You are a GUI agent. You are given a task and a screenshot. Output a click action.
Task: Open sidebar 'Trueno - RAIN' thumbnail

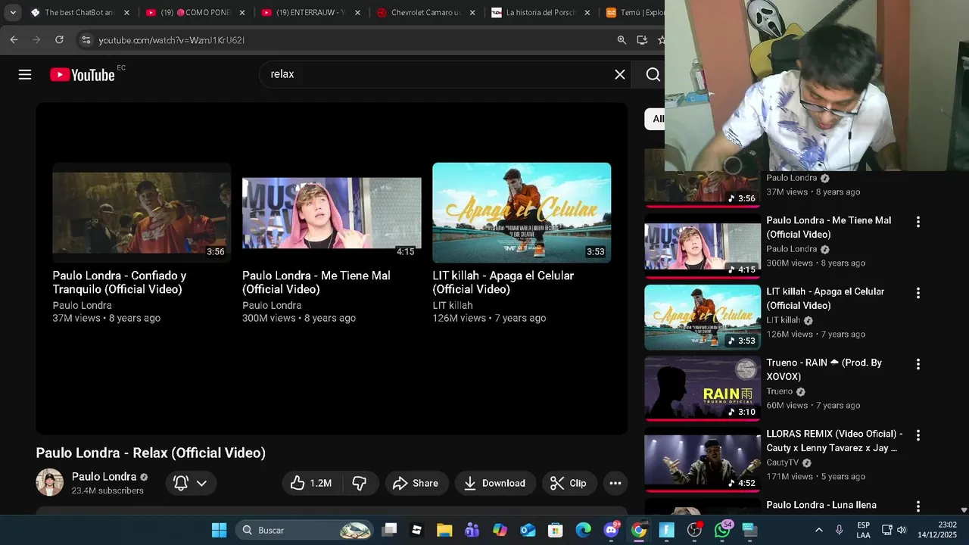tap(703, 388)
